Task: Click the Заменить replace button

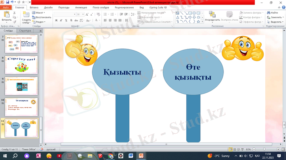Action: click(x=275, y=17)
